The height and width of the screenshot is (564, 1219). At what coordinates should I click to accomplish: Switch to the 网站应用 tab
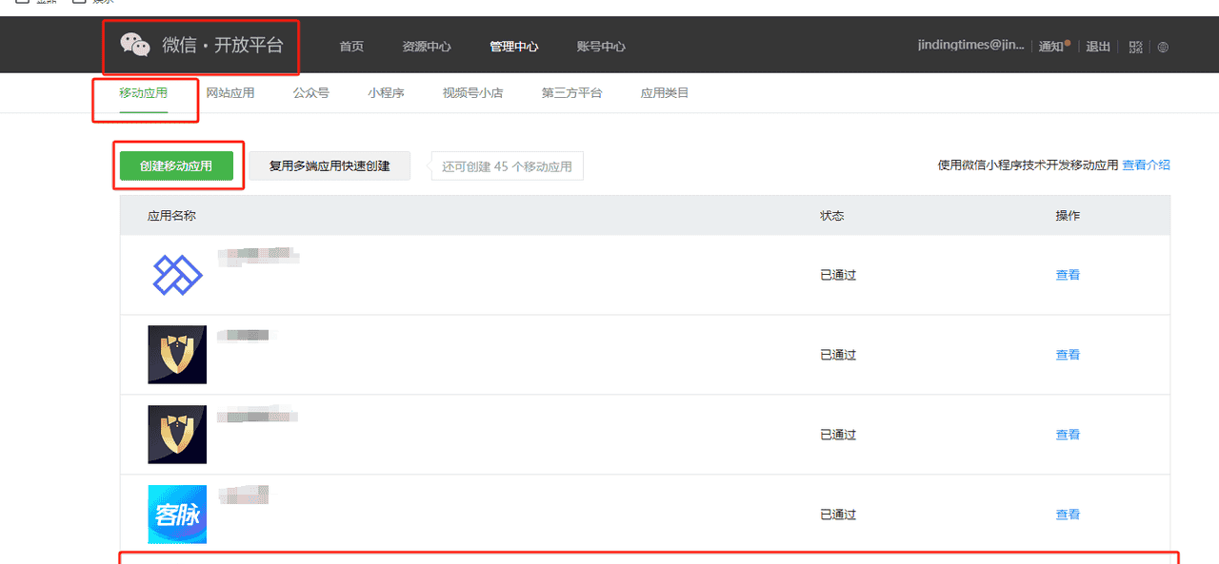pyautogui.click(x=231, y=92)
